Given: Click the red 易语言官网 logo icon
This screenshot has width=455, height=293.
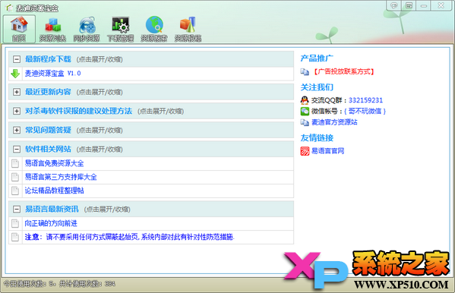Looking at the screenshot, I should 305,151.
